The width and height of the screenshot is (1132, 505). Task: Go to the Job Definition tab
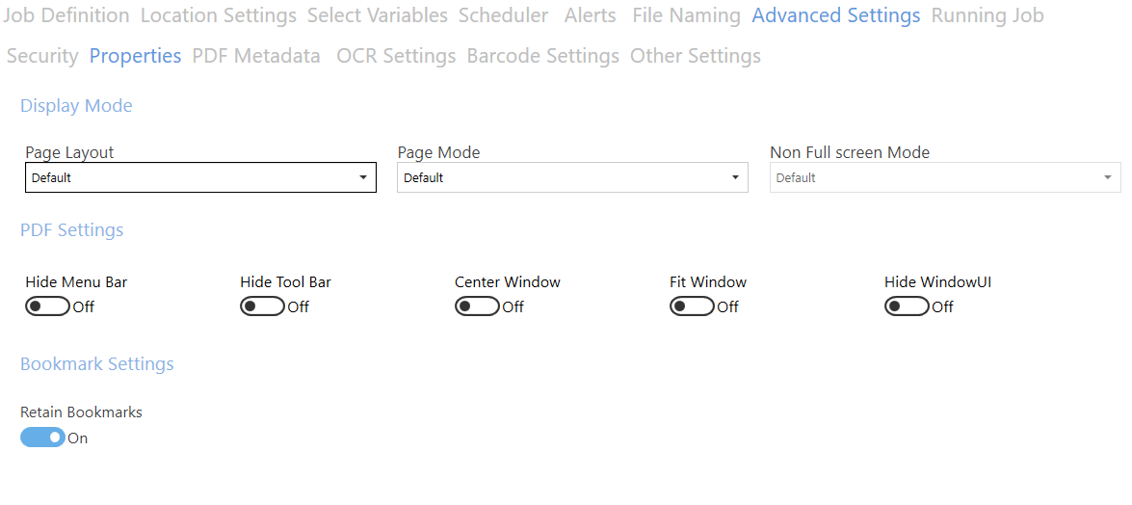pyautogui.click(x=67, y=15)
